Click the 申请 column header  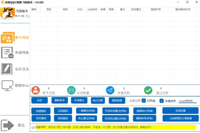pyautogui.click(x=103, y=9)
